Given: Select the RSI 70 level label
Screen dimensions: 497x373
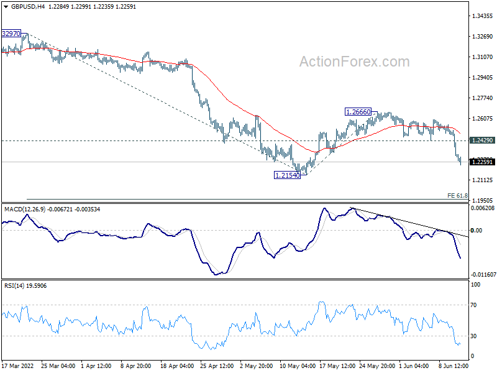Looking at the screenshot, I should (x=473, y=305).
